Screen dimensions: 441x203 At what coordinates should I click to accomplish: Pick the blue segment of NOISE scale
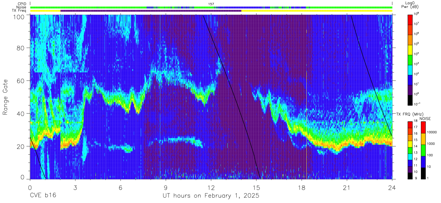pos(423,161)
